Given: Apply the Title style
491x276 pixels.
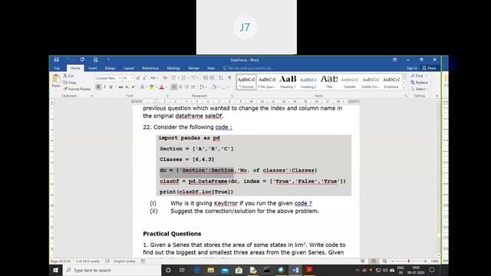Looking at the screenshot, I should pyautogui.click(x=329, y=82).
